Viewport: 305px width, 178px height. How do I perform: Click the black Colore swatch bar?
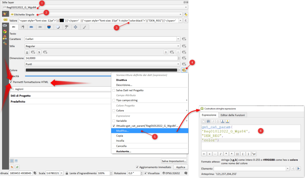[x=101, y=70]
